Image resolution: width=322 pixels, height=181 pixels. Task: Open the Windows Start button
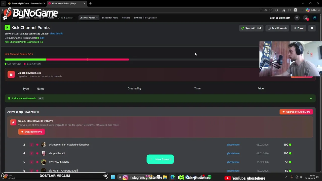click(x=113, y=177)
